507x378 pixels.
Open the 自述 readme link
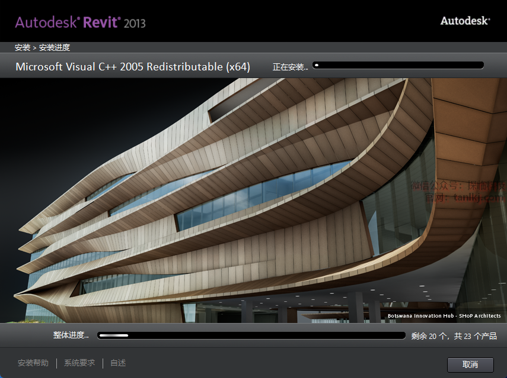tap(118, 363)
